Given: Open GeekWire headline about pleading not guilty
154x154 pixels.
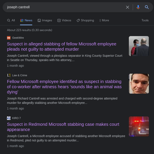Looking at the screenshot, I should (x=62, y=47).
